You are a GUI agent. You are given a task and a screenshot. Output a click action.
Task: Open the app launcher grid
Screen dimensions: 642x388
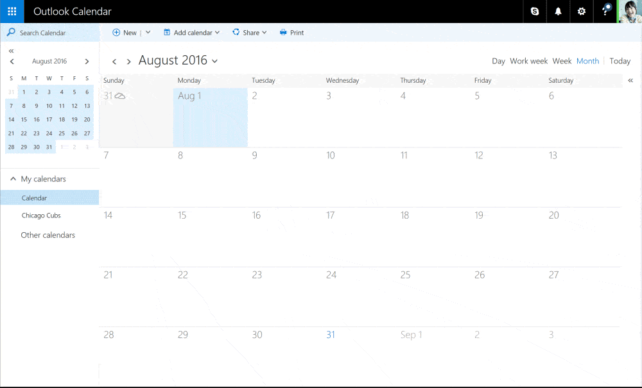(x=12, y=12)
